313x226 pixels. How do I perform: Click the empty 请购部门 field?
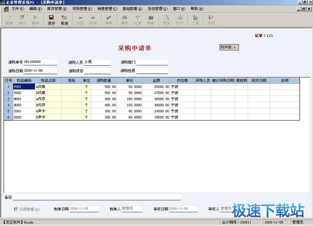152,62
